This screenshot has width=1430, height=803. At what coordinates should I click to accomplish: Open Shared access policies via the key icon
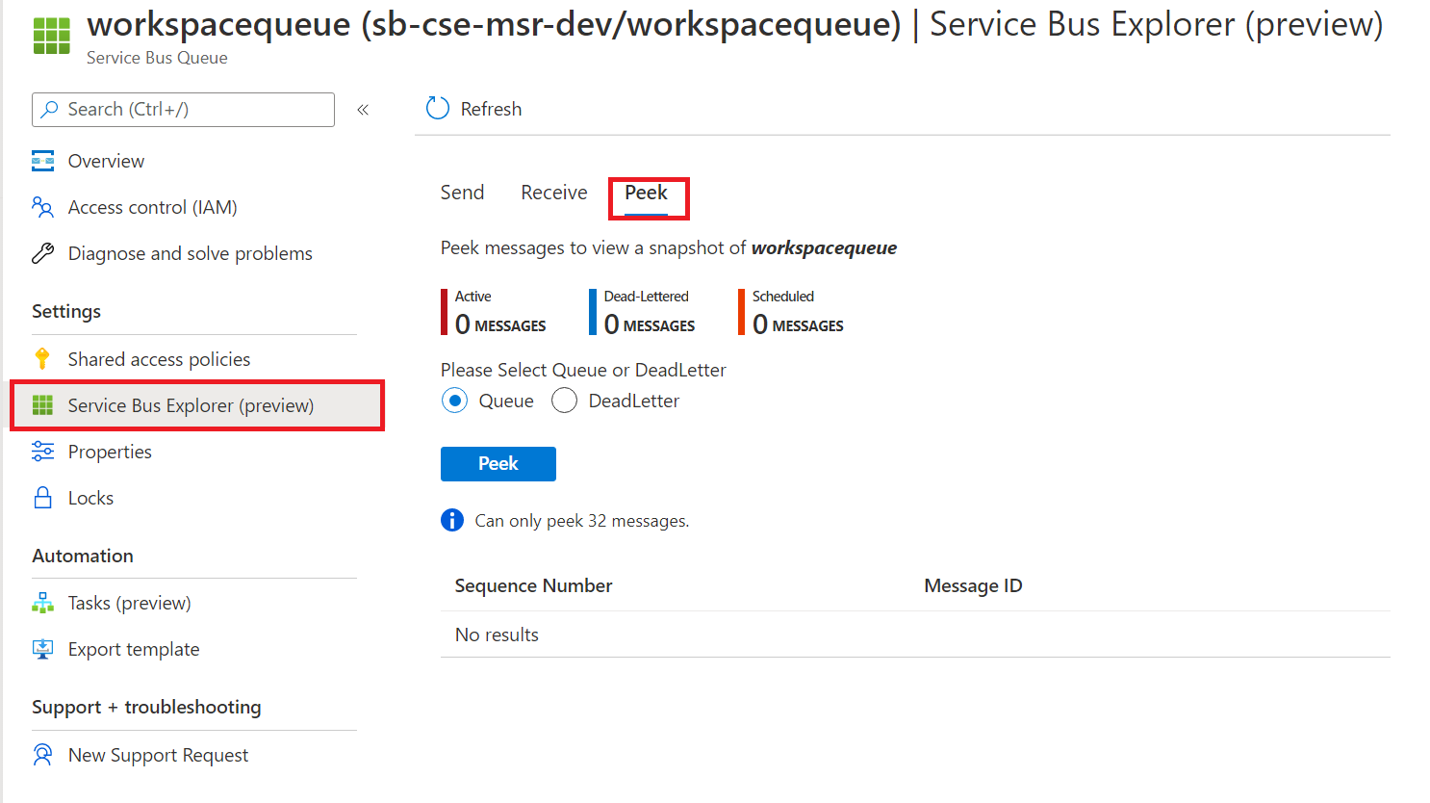pyautogui.click(x=42, y=358)
